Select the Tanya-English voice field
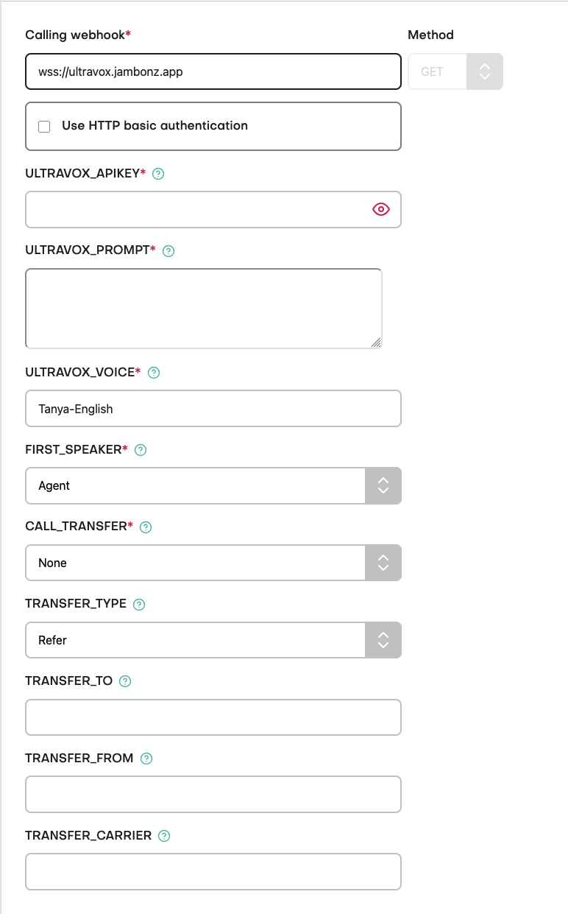Screen dimensions: 568x914 pyautogui.click(x=213, y=409)
